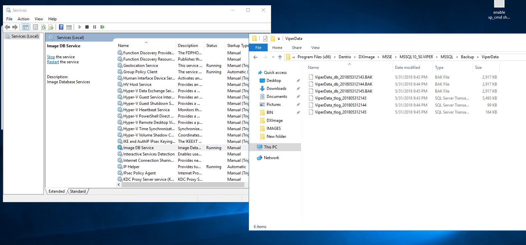Click Backup in the address breadcrumb
The width and height of the screenshot is (526, 245).
(467, 57)
